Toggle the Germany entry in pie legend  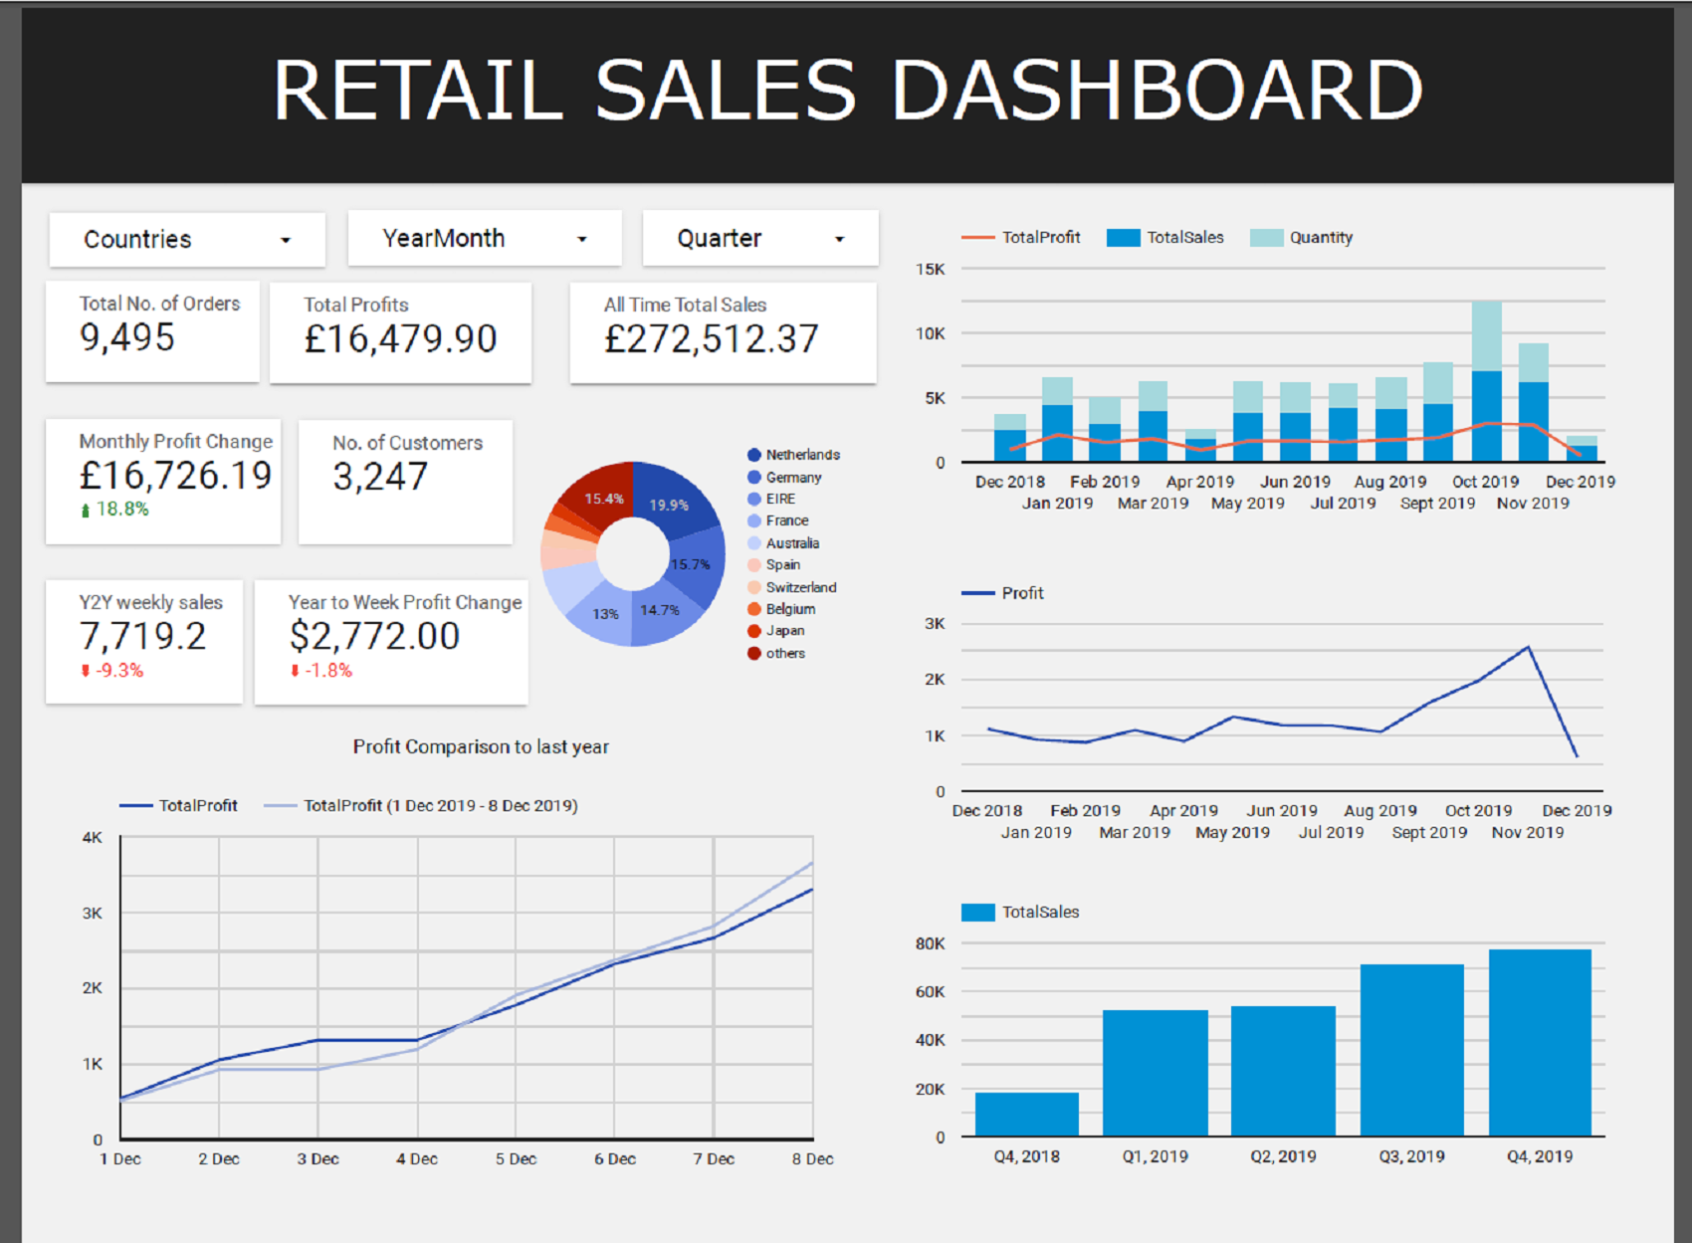pyautogui.click(x=753, y=476)
